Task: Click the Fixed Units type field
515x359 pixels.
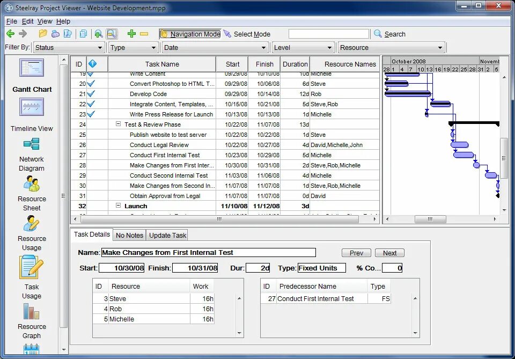Action: (321, 268)
